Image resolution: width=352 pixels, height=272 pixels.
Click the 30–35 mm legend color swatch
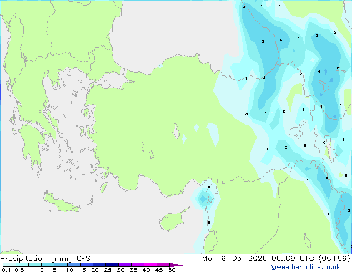(125, 265)
